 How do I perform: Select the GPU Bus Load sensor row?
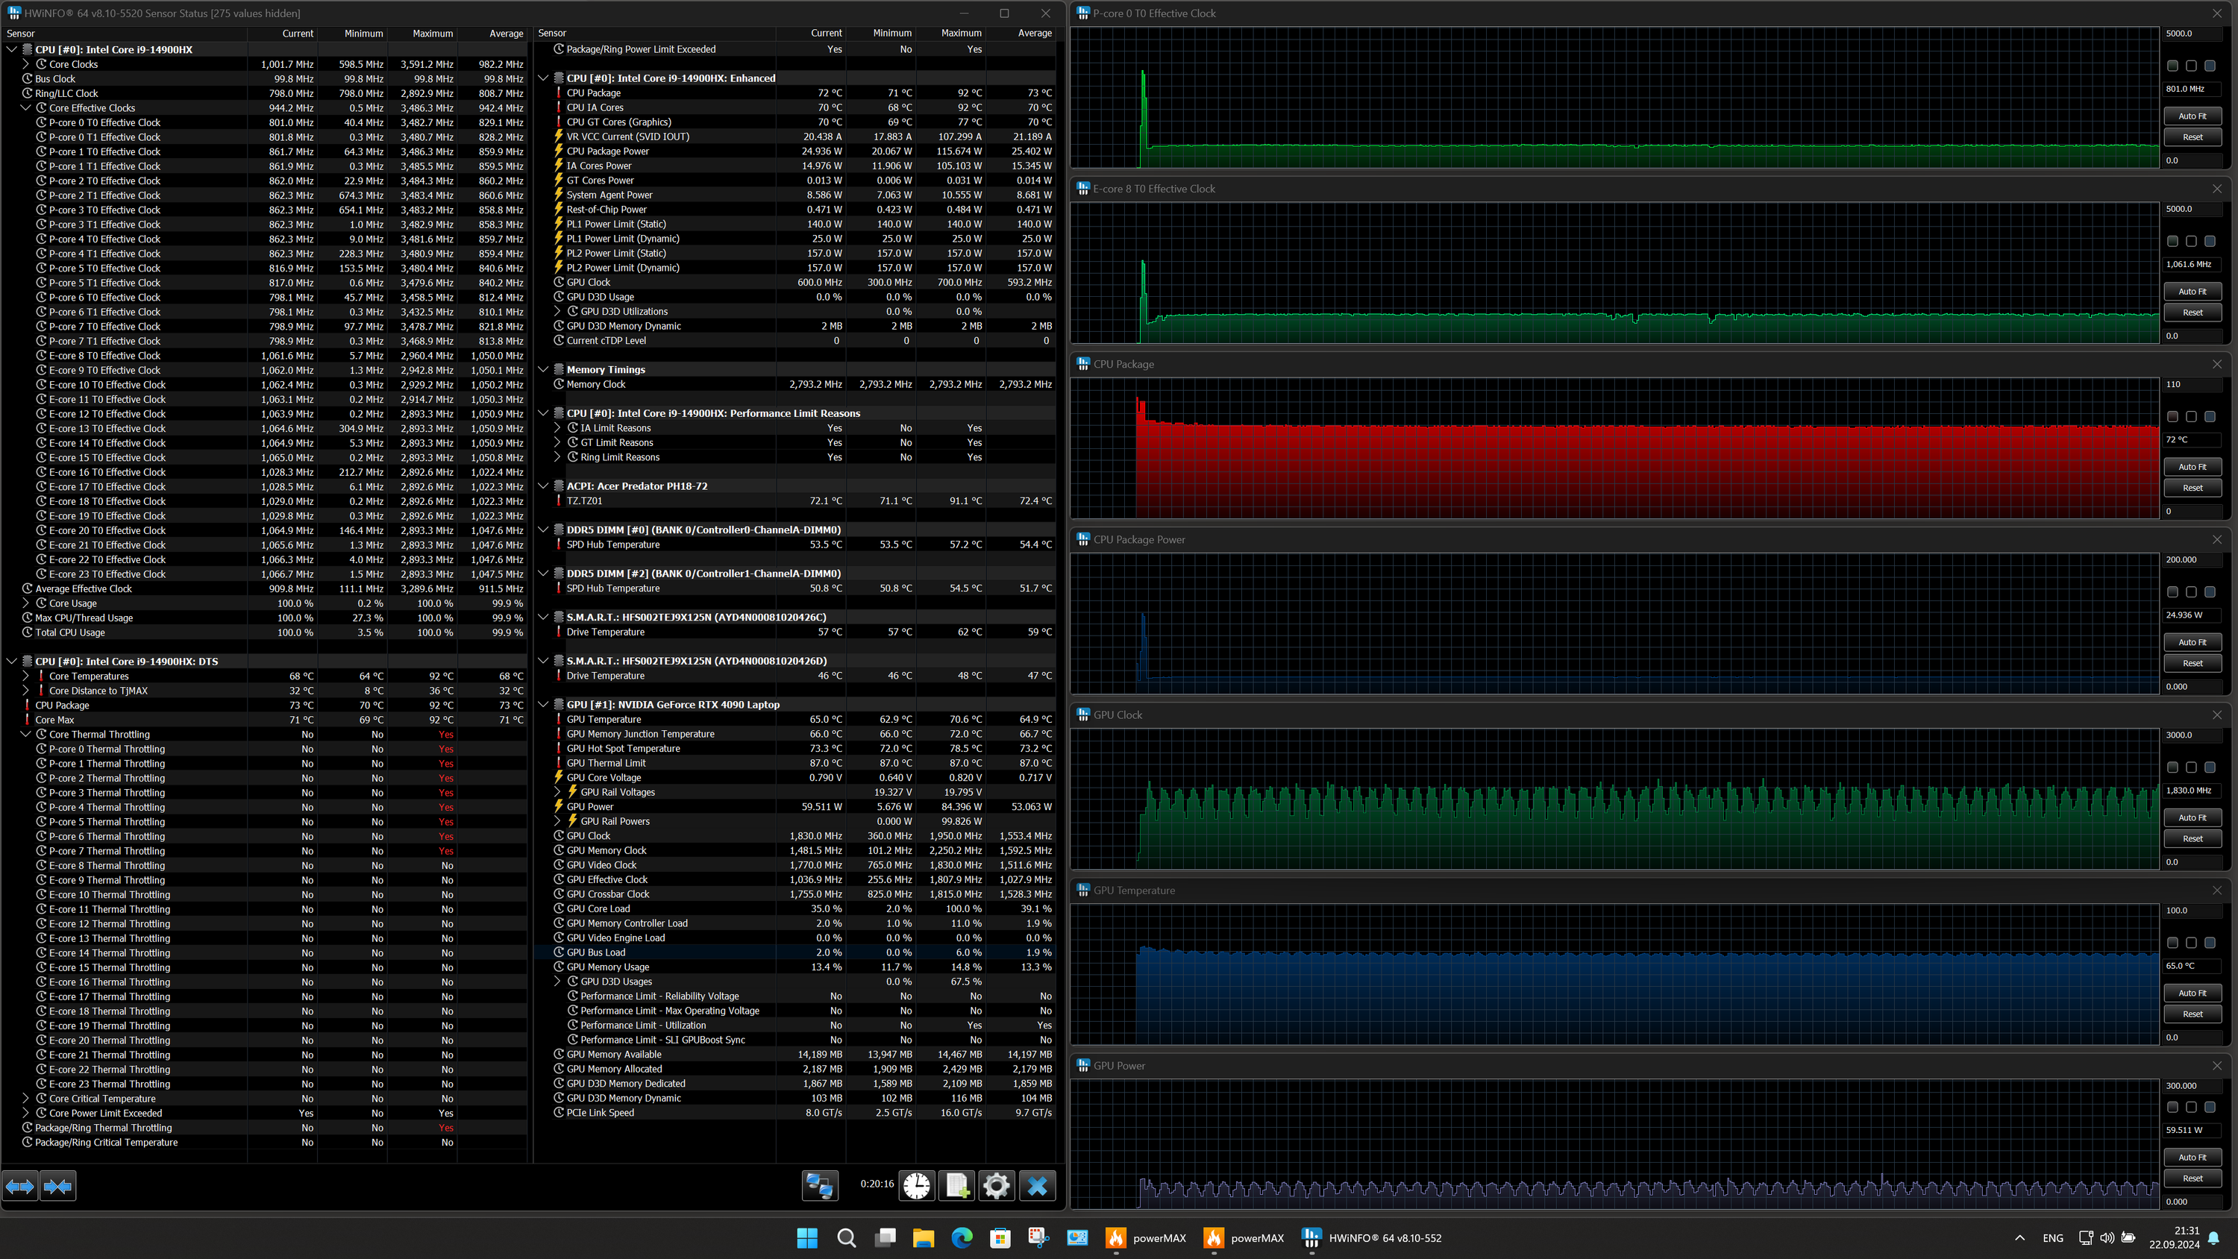click(596, 952)
